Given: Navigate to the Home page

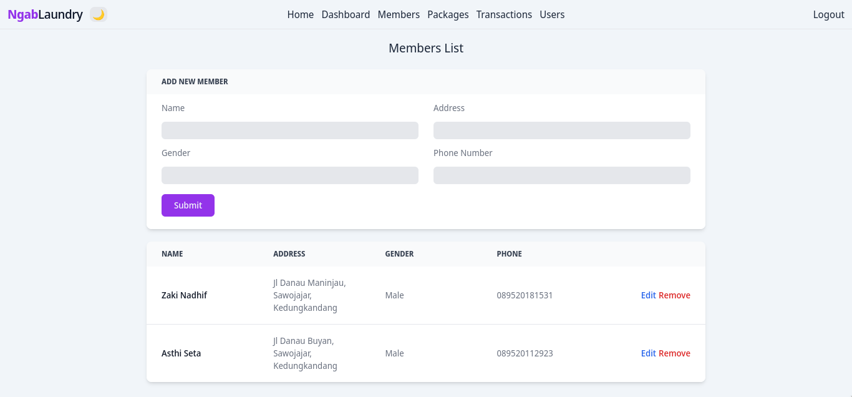Looking at the screenshot, I should [301, 14].
